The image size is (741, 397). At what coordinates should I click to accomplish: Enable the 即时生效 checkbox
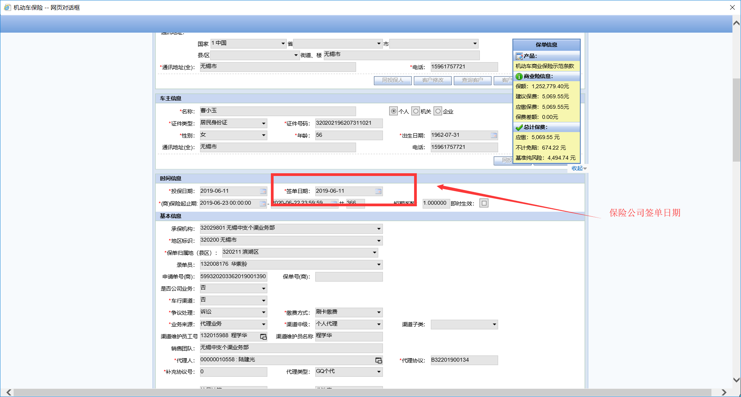tap(484, 203)
